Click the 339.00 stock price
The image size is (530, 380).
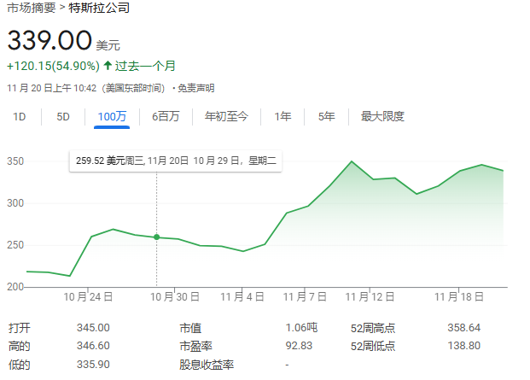50,41
